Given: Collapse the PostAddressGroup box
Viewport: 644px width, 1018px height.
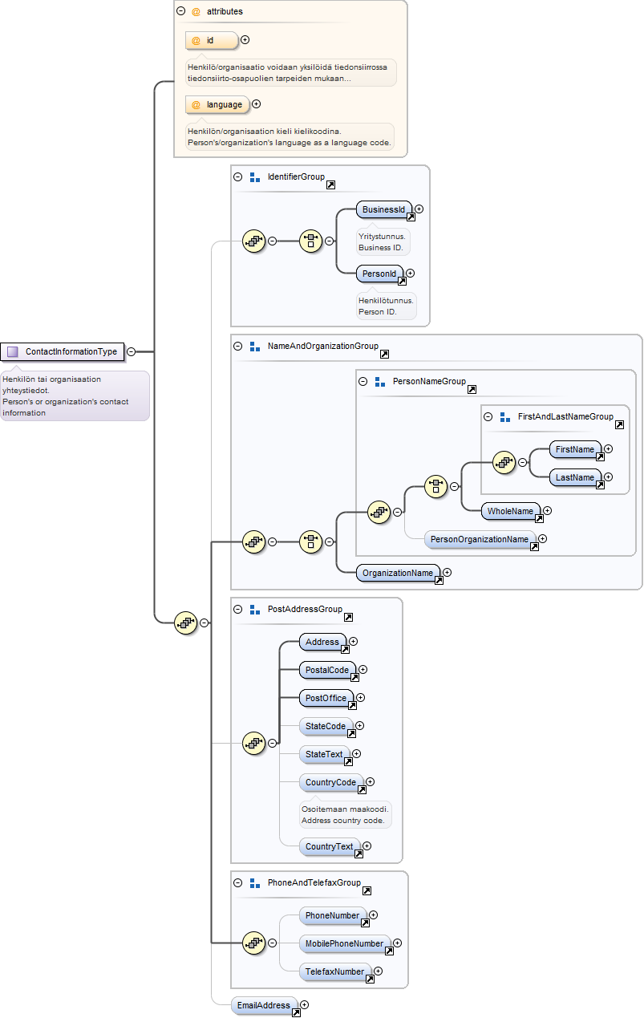Looking at the screenshot, I should pyautogui.click(x=237, y=610).
